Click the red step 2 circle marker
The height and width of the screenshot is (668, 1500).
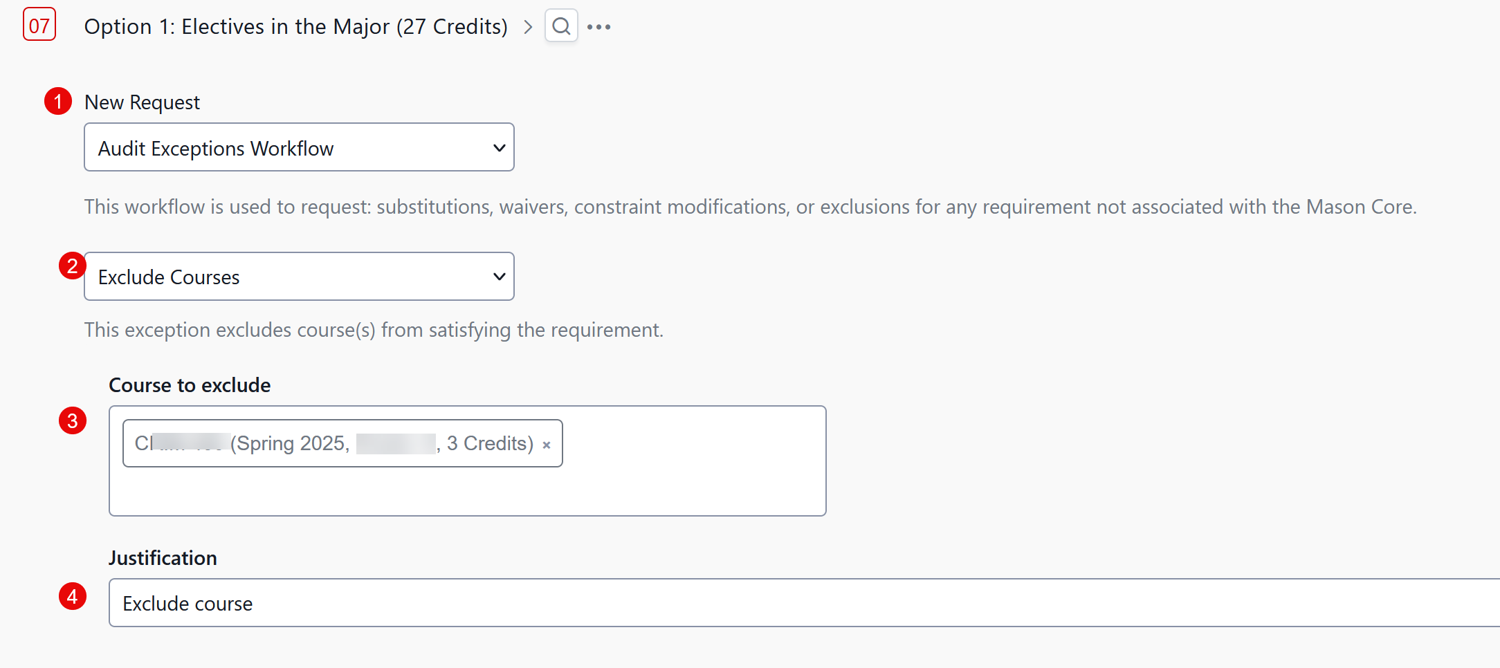click(x=72, y=266)
